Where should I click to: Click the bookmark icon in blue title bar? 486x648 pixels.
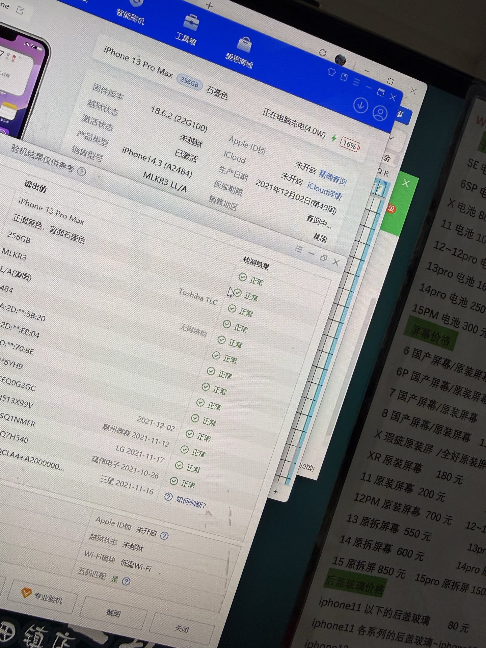tap(344, 77)
